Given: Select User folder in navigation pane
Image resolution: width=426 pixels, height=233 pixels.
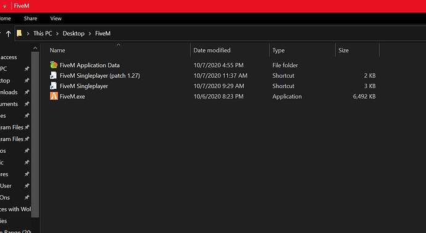Looking at the screenshot, I should pos(6,186).
